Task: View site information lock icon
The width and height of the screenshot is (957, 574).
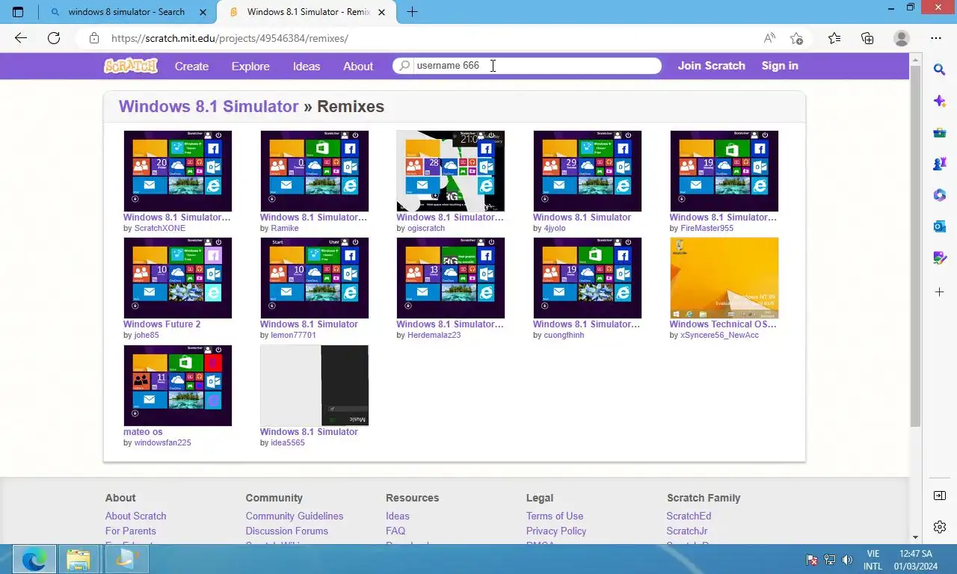Action: point(93,38)
